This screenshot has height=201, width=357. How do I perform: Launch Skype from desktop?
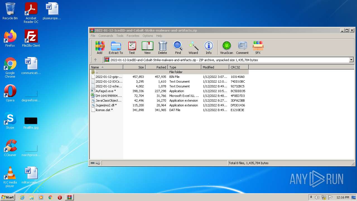10,121
